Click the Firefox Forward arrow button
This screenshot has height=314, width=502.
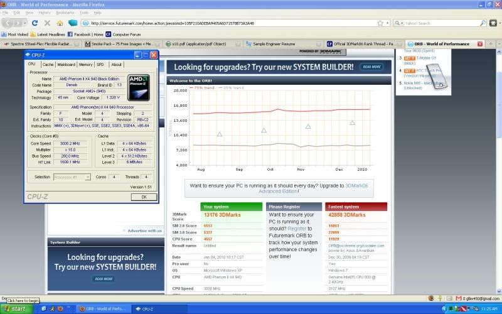[18, 23]
